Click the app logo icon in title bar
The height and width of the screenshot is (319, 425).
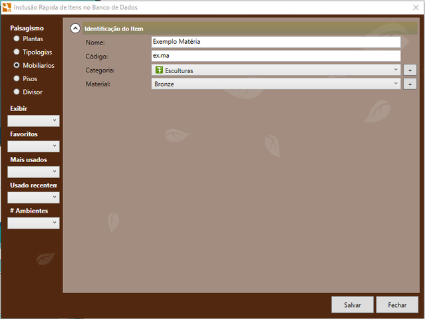7,7
